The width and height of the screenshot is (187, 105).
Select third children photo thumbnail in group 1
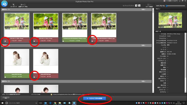(75, 21)
